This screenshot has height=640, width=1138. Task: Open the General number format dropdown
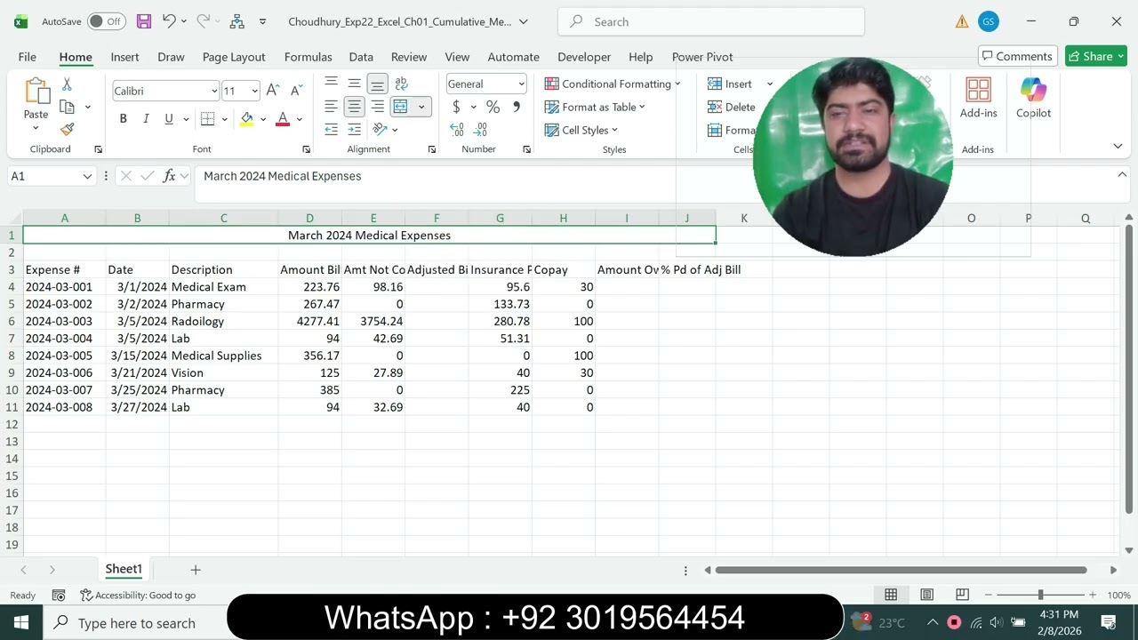521,84
